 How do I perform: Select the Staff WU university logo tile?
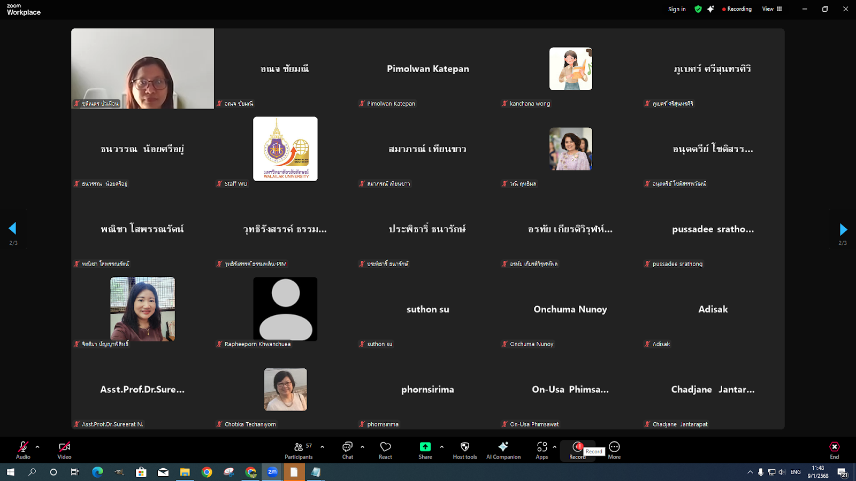pyautogui.click(x=285, y=149)
